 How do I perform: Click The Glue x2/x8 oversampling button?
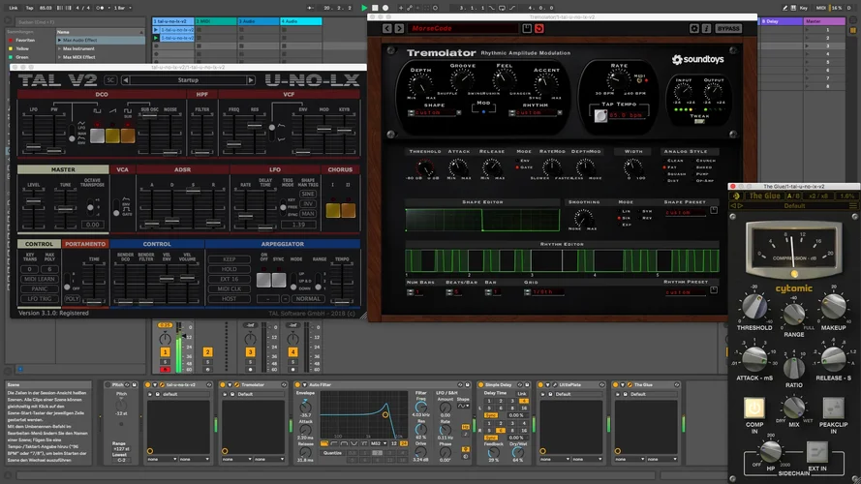tap(818, 196)
